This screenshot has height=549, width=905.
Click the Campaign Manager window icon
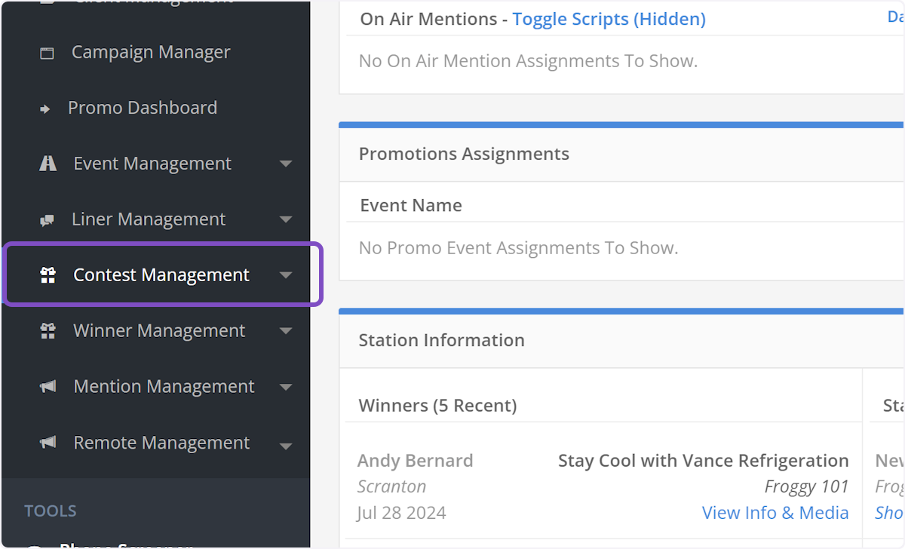pos(47,51)
